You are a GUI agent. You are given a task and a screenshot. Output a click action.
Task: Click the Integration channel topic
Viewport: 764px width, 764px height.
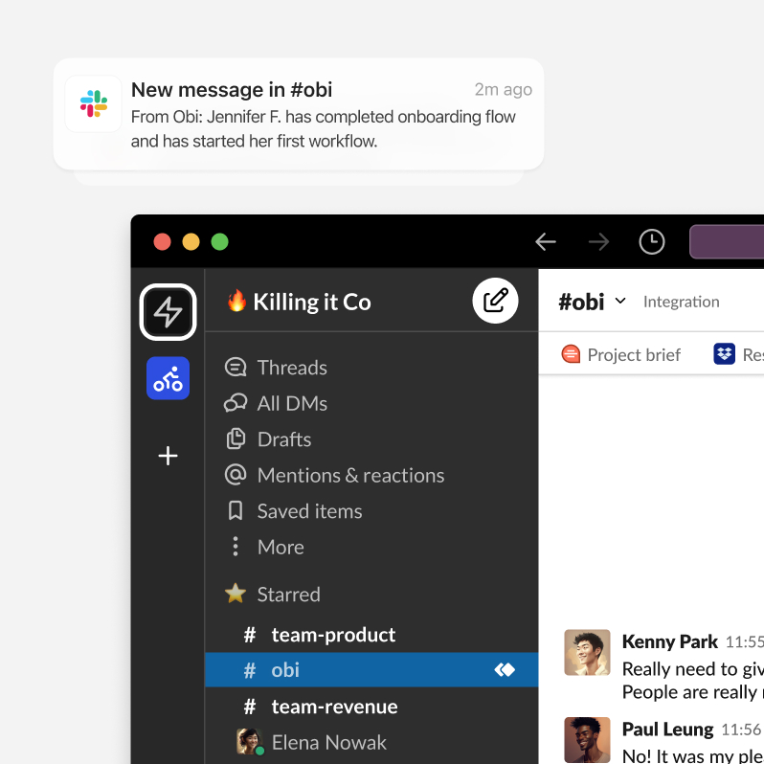(681, 302)
